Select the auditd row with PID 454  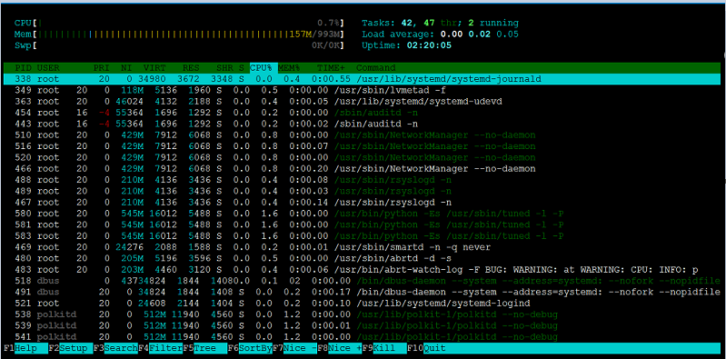click(363, 113)
